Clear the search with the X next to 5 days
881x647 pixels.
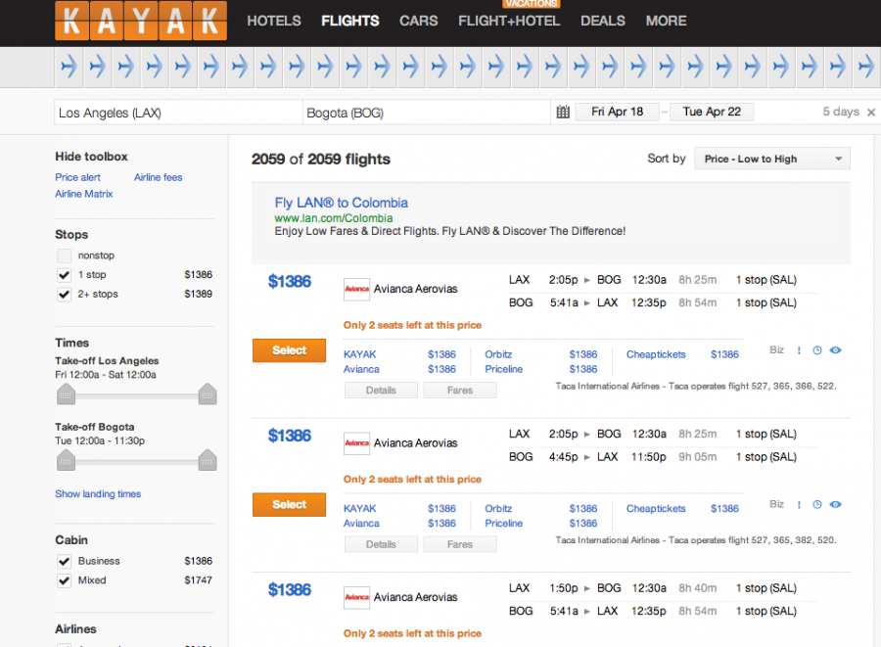(x=869, y=112)
